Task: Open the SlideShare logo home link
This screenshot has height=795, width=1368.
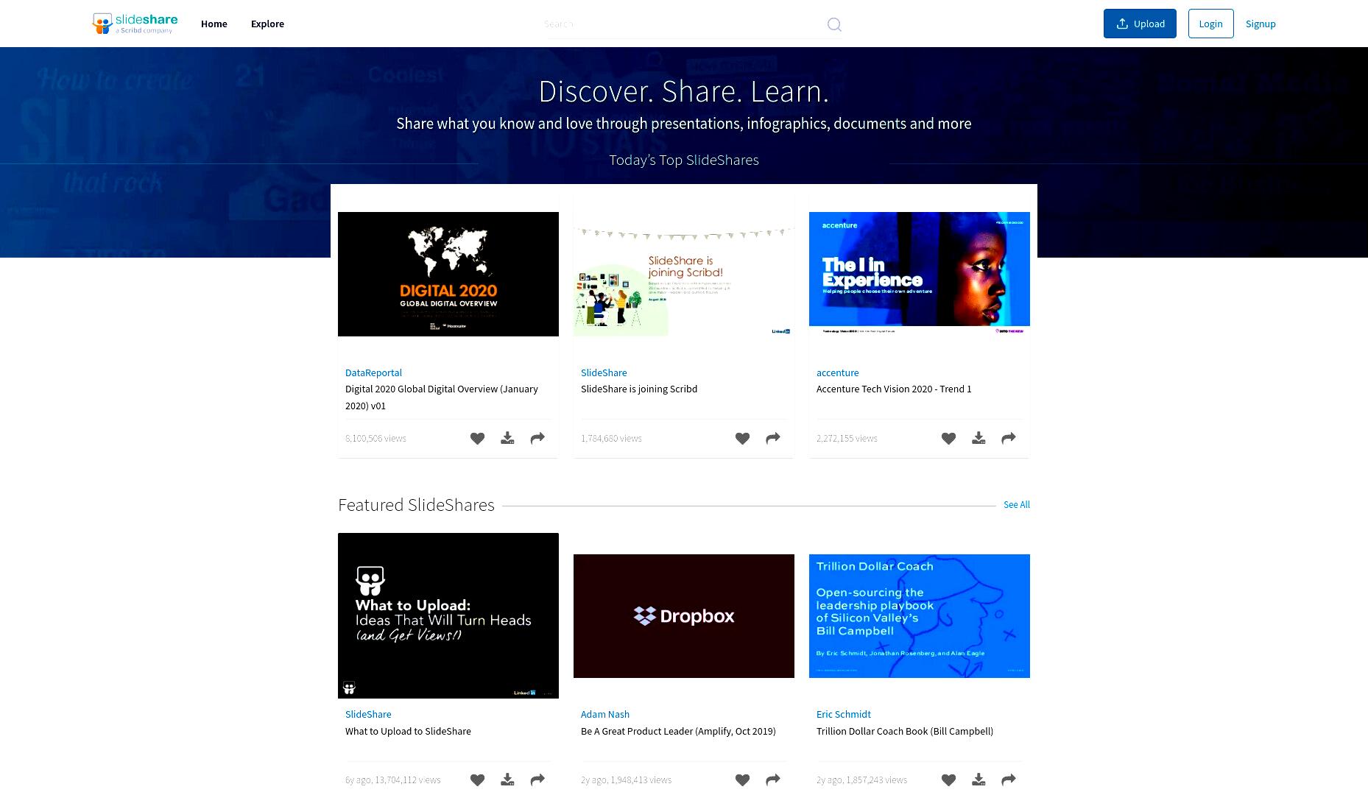Action: point(135,24)
